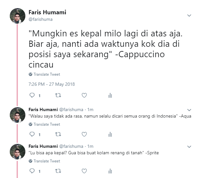View analytics of the main tweet
Viewport: 203px width, 178px height.
pyautogui.click(x=110, y=95)
